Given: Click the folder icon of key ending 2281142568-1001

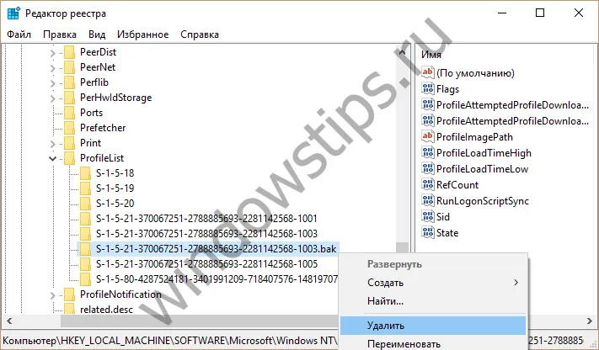Looking at the screenshot, I should (86, 219).
